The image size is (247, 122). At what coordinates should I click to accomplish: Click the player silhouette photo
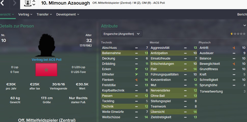pos(46,46)
